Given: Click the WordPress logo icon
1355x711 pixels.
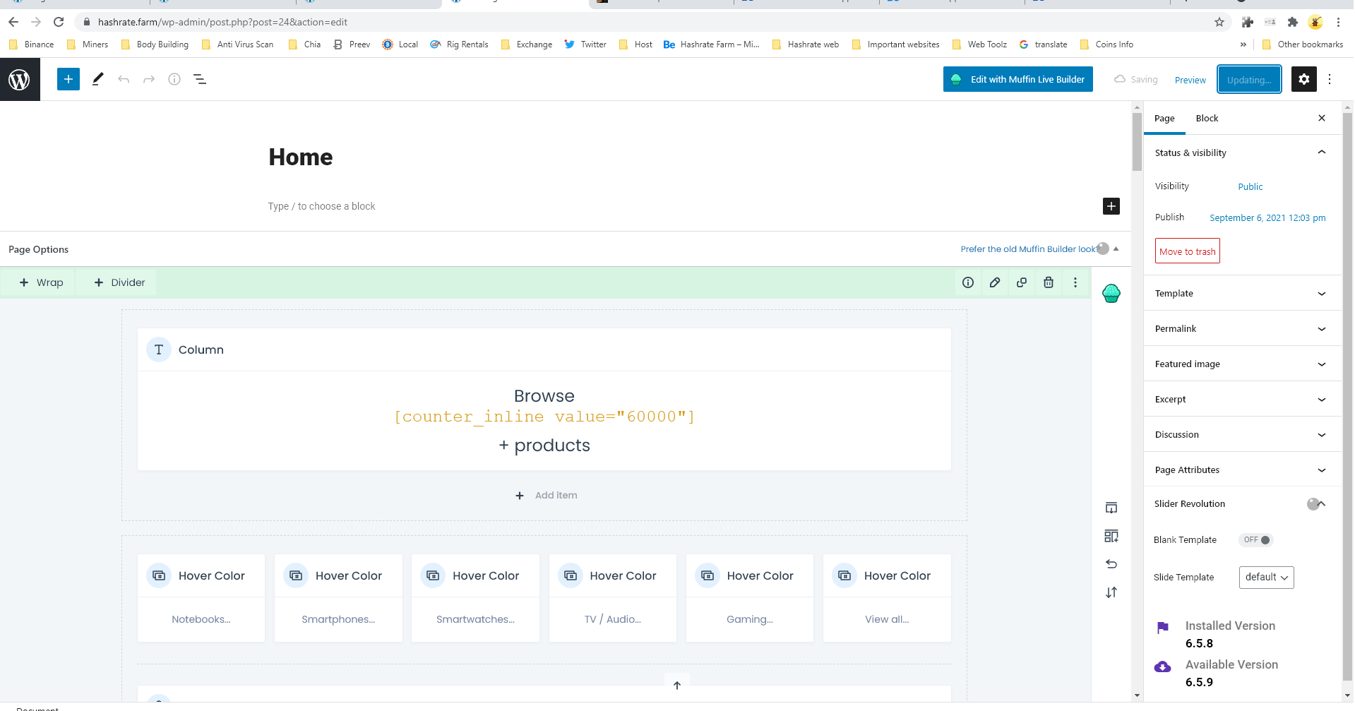Looking at the screenshot, I should click(20, 79).
